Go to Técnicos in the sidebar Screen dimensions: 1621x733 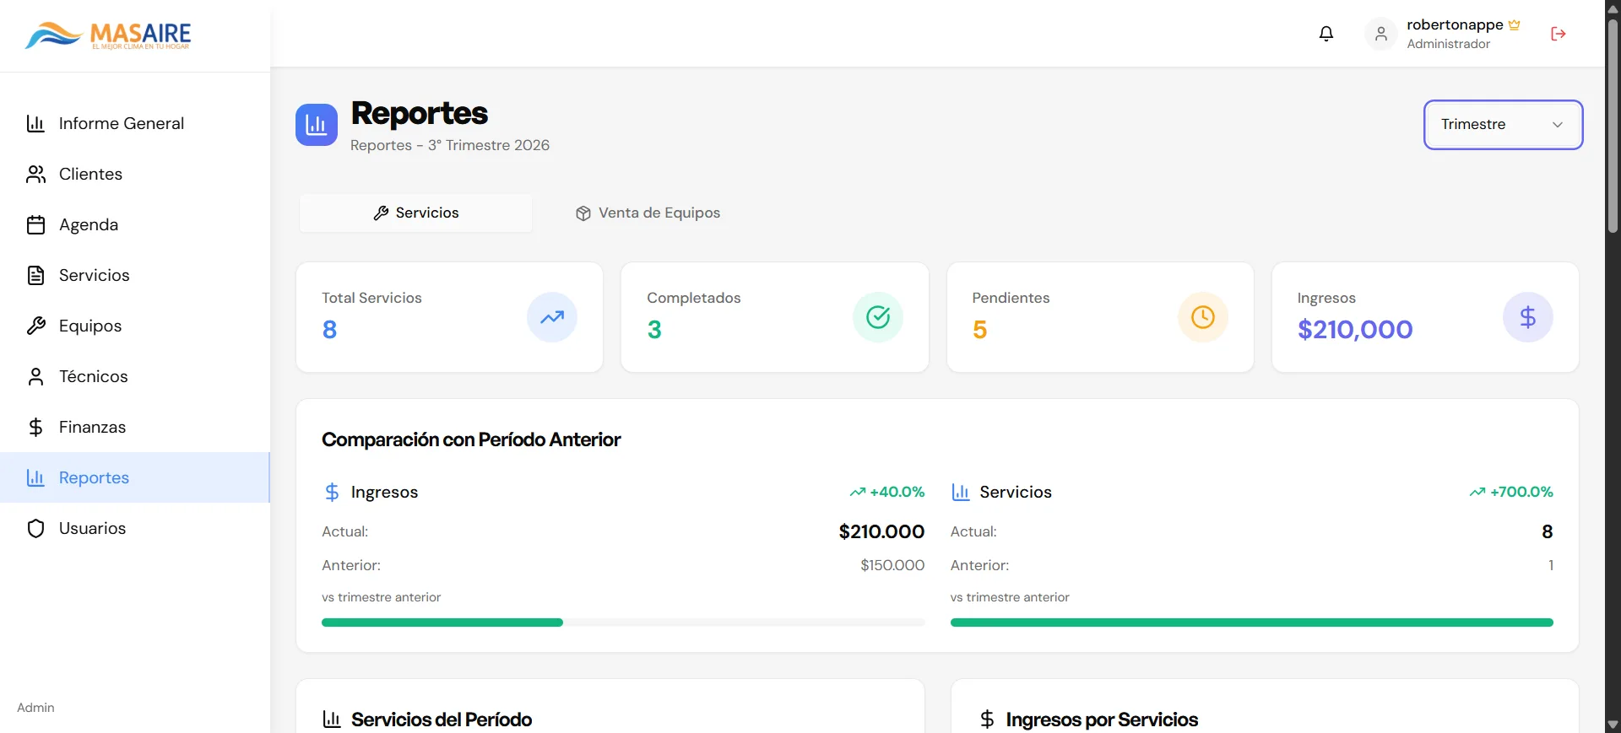(135, 377)
